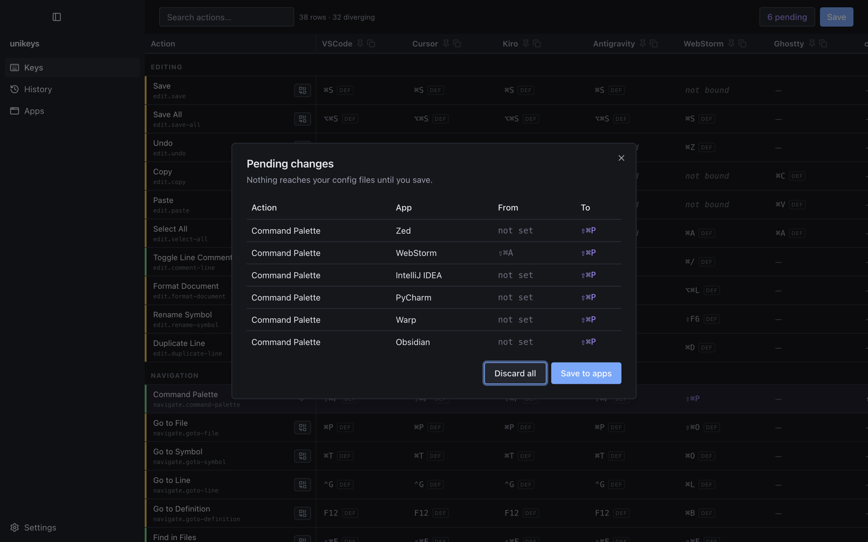Select the WebStorm pending change row
The height and width of the screenshot is (542, 868).
(x=434, y=253)
